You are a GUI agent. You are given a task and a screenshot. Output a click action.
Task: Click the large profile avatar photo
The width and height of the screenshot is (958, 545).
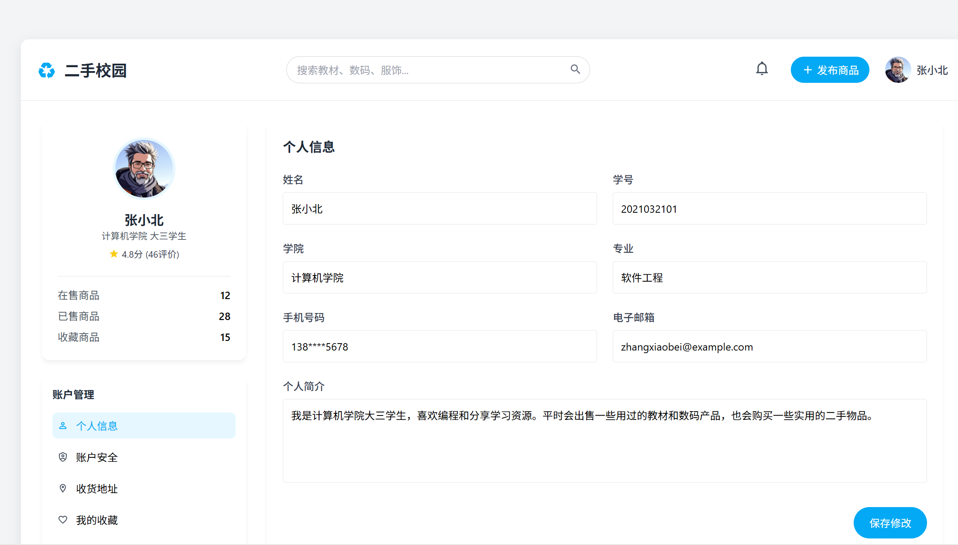tap(144, 169)
